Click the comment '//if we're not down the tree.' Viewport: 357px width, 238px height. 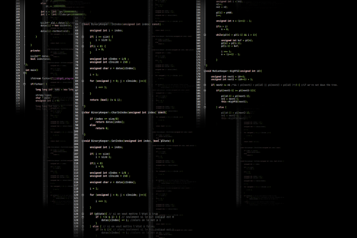319,85
